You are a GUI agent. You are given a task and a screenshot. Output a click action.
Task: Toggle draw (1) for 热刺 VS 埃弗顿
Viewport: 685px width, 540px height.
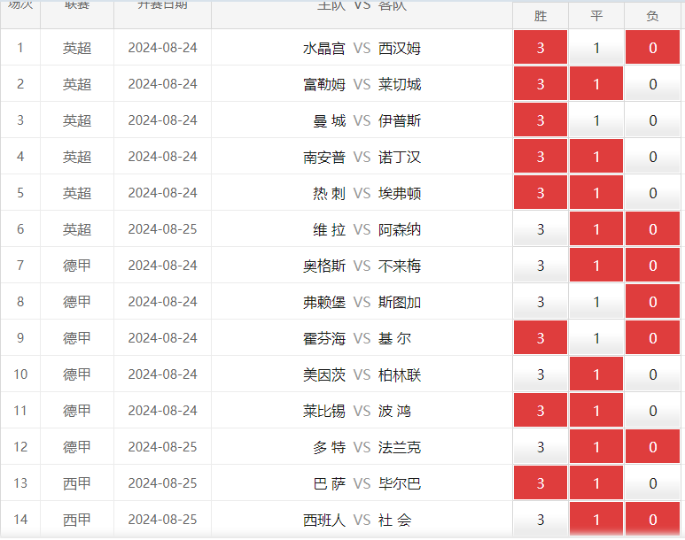coord(596,192)
